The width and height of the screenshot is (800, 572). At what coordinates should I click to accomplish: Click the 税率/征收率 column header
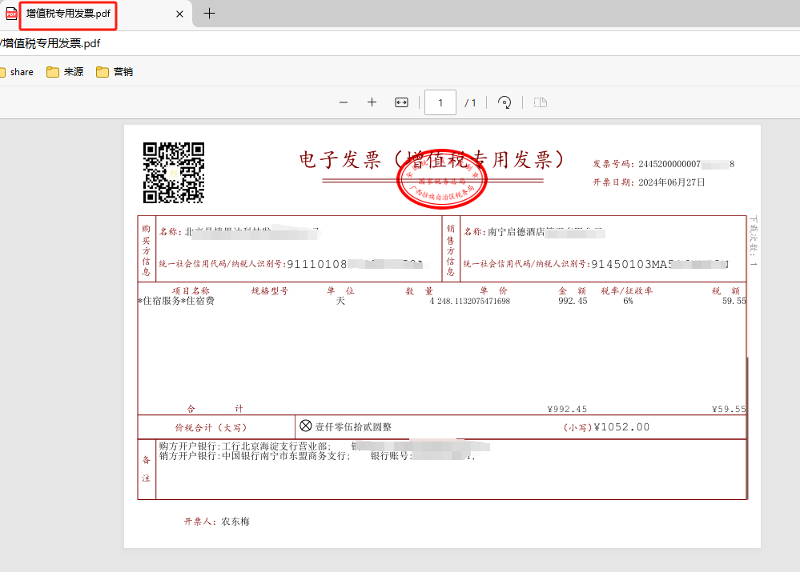(626, 291)
